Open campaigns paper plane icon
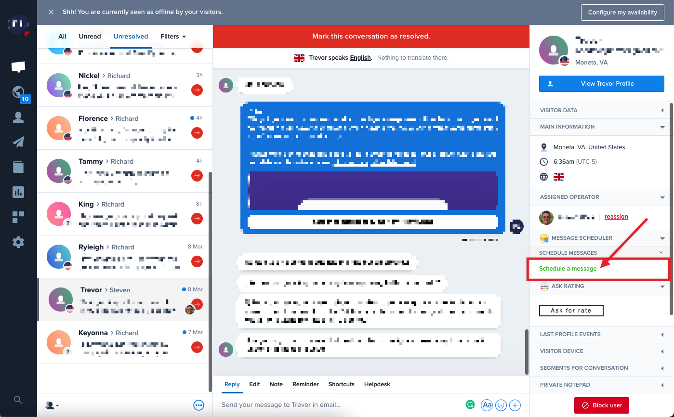The height and width of the screenshot is (417, 674). point(18,142)
